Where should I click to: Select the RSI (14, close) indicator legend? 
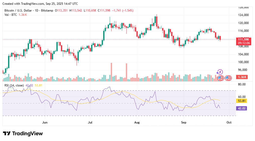pos(14,85)
